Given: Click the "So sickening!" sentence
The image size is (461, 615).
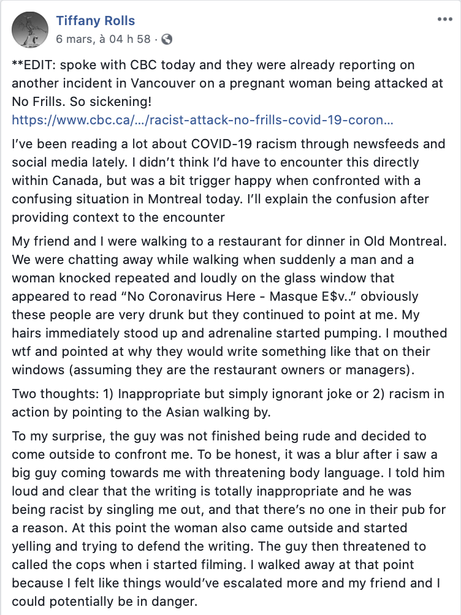Looking at the screenshot, I should point(110,102).
